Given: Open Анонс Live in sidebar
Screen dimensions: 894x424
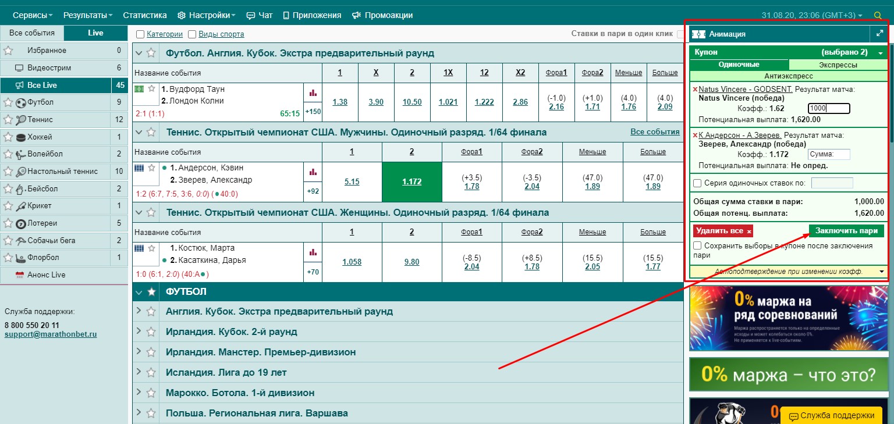Looking at the screenshot, I should [x=64, y=275].
